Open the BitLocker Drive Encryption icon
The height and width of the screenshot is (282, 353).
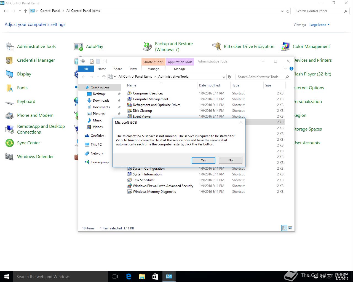click(216, 47)
